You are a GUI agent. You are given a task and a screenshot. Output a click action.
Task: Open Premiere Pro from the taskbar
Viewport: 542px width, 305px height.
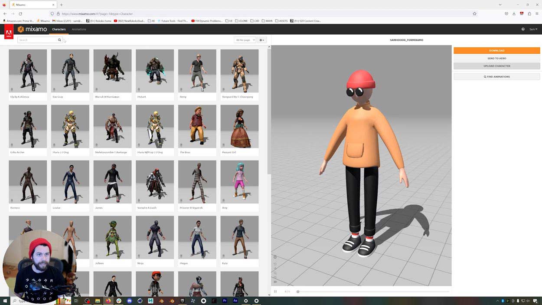[x=225, y=301]
